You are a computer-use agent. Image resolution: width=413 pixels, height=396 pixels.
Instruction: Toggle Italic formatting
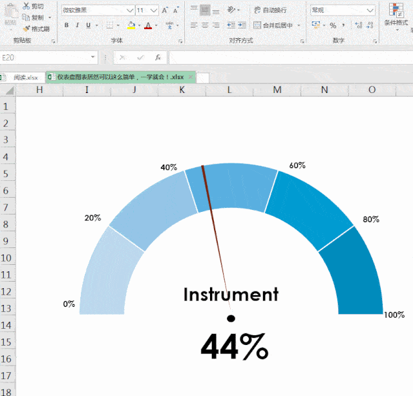pyautogui.click(x=78, y=25)
